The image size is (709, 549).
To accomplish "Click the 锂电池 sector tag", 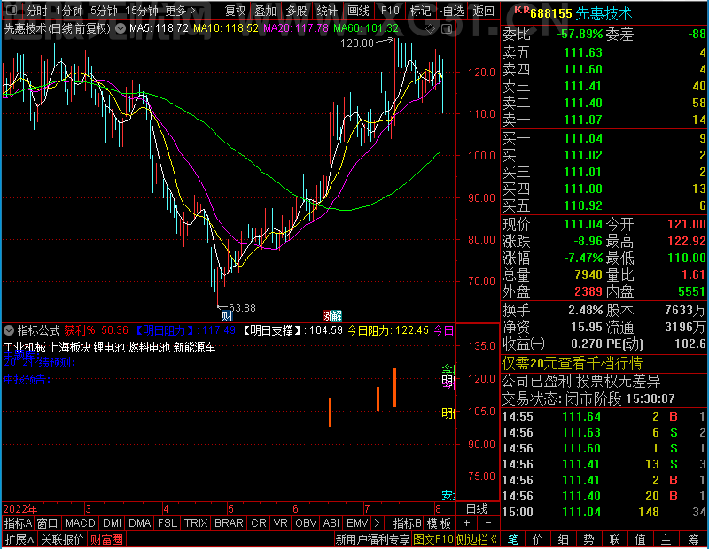I will click(109, 347).
